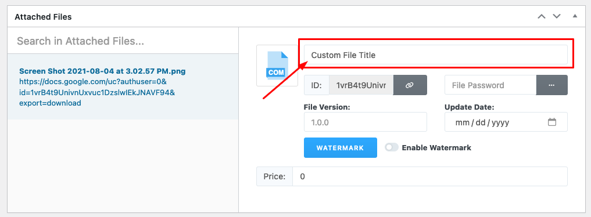Viewport: 591px width, 217px height.
Task: Copy link using the chain icon button
Action: [410, 85]
